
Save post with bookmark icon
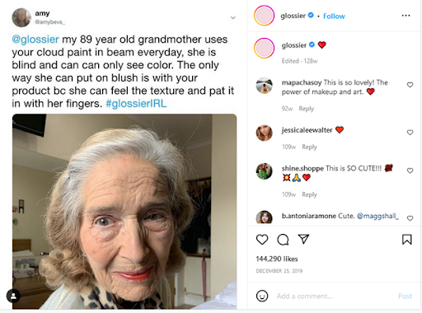[x=406, y=240]
